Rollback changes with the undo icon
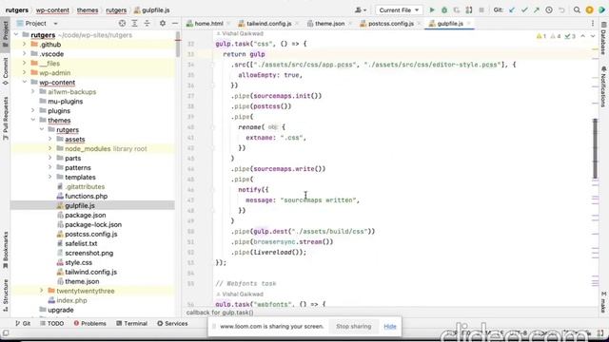Viewport: 609px width, 342px height. (561, 10)
